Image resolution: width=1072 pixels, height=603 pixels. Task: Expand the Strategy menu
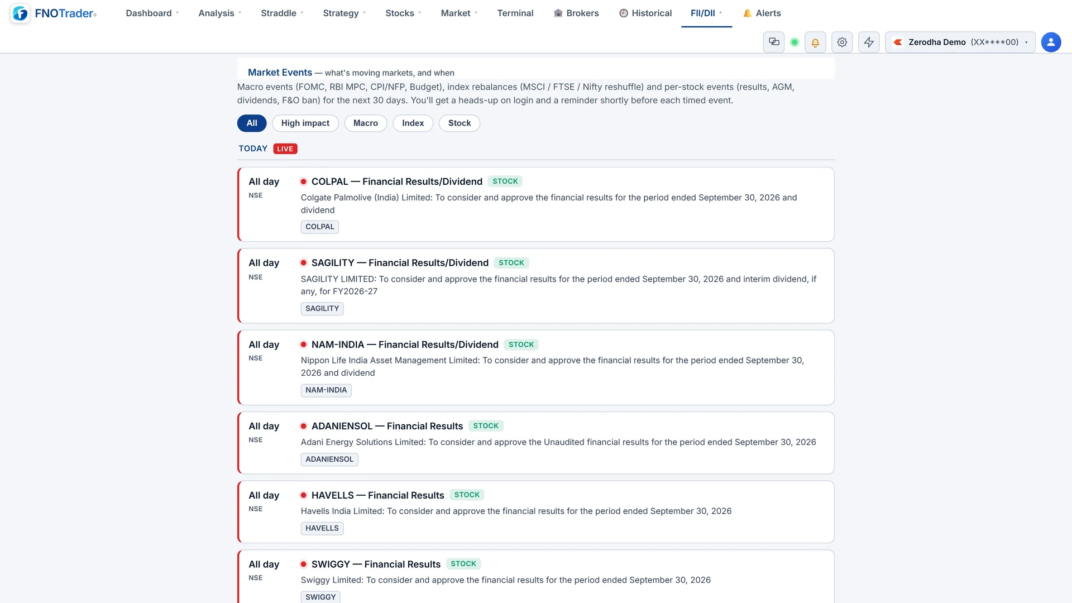(344, 13)
